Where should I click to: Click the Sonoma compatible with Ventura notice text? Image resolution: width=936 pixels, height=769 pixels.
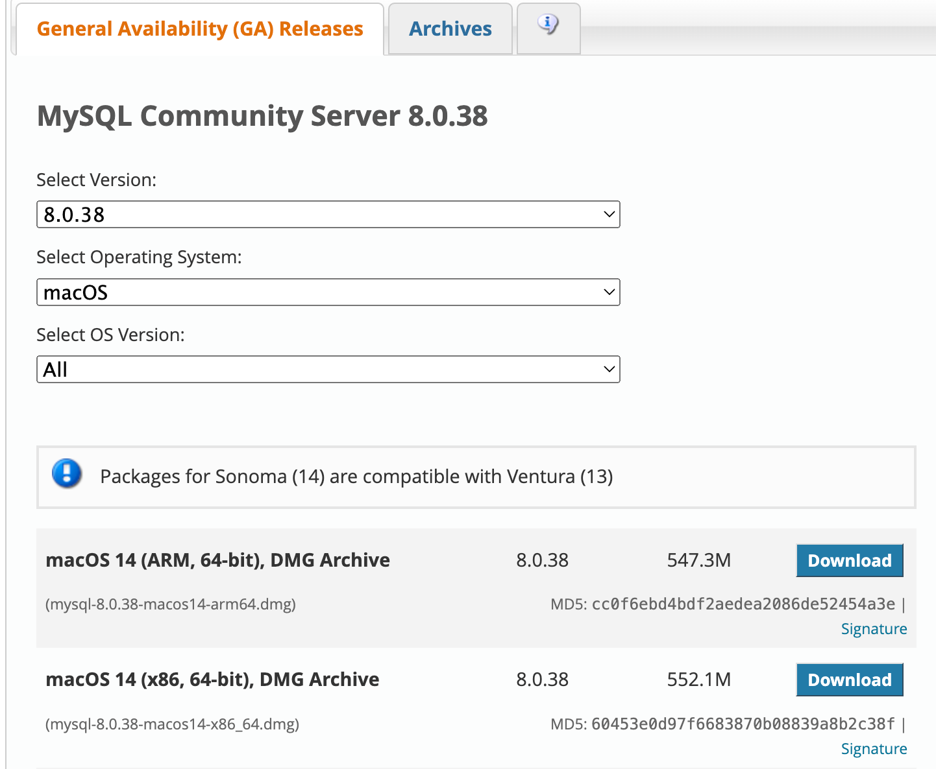(x=356, y=477)
